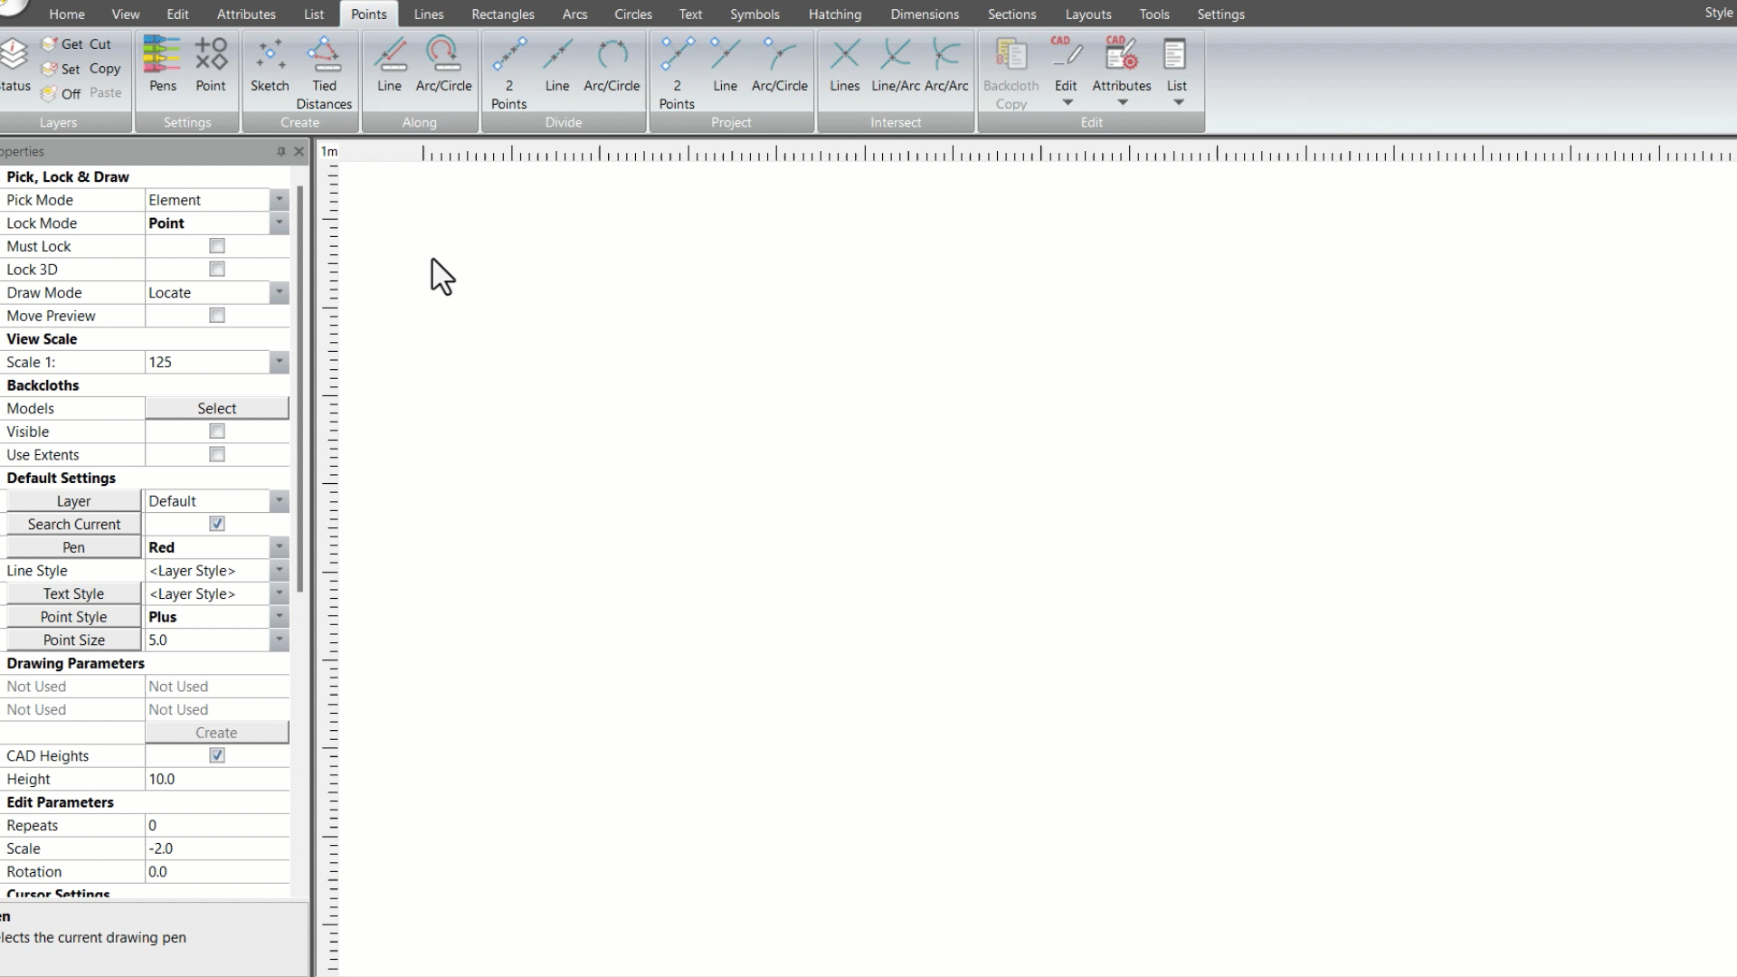Image resolution: width=1737 pixels, height=977 pixels.
Task: Select Intersect Arc/Arc tool
Action: [x=946, y=64]
